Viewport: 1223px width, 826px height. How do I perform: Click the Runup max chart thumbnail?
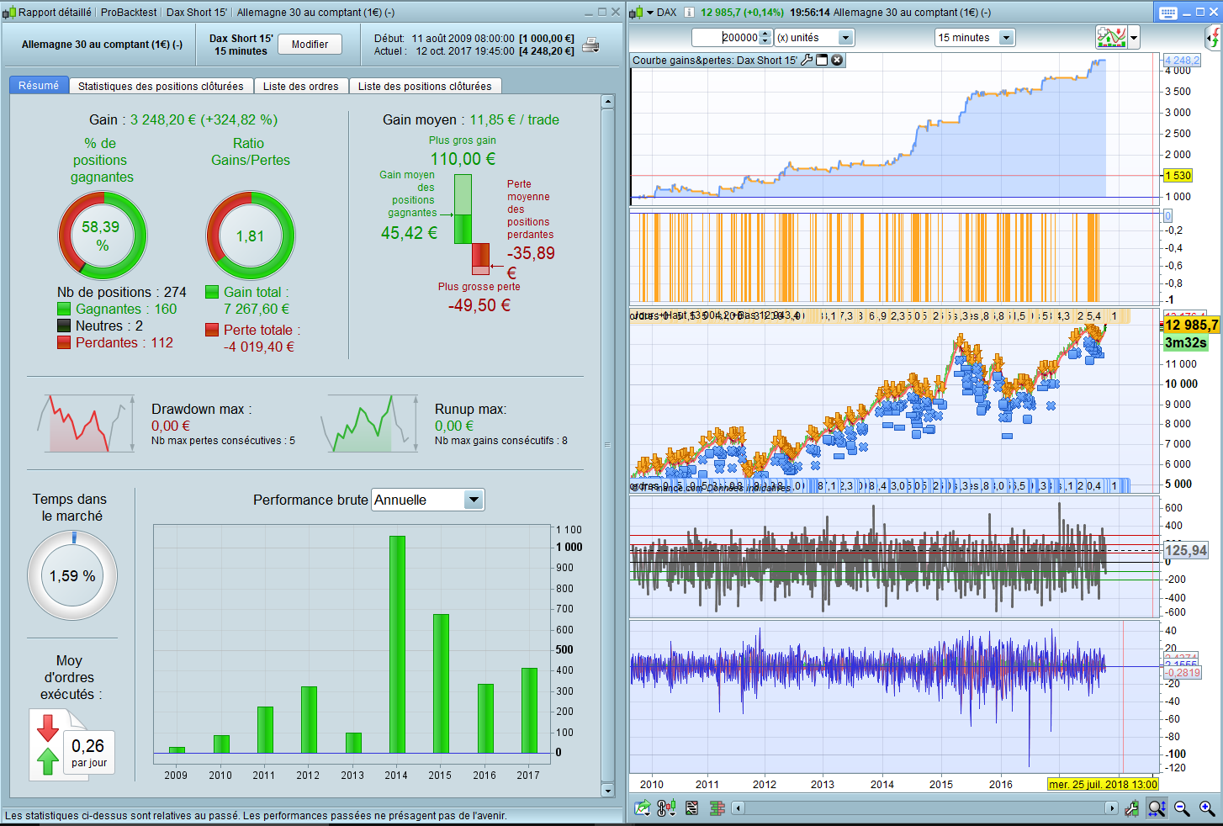[369, 423]
